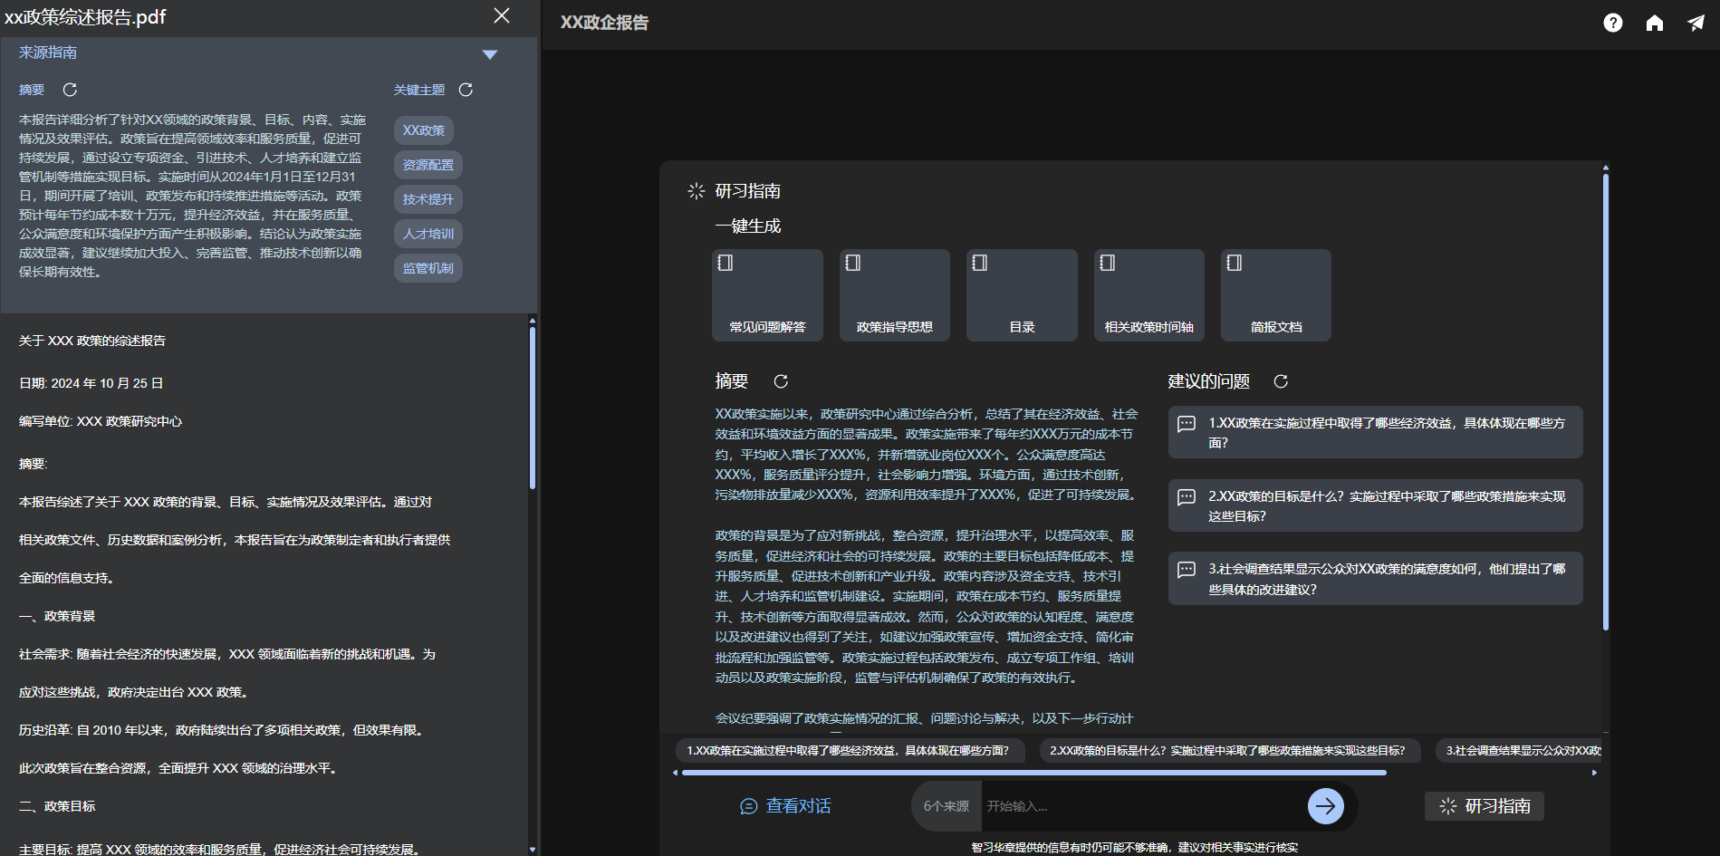The height and width of the screenshot is (856, 1720).
Task: Select the 监管机制 topic tag
Action: coord(428,268)
